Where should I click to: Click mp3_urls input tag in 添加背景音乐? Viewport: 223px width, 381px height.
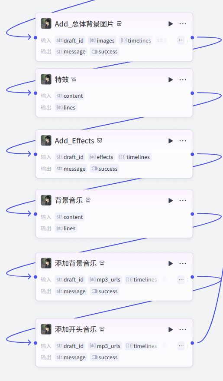105,280
